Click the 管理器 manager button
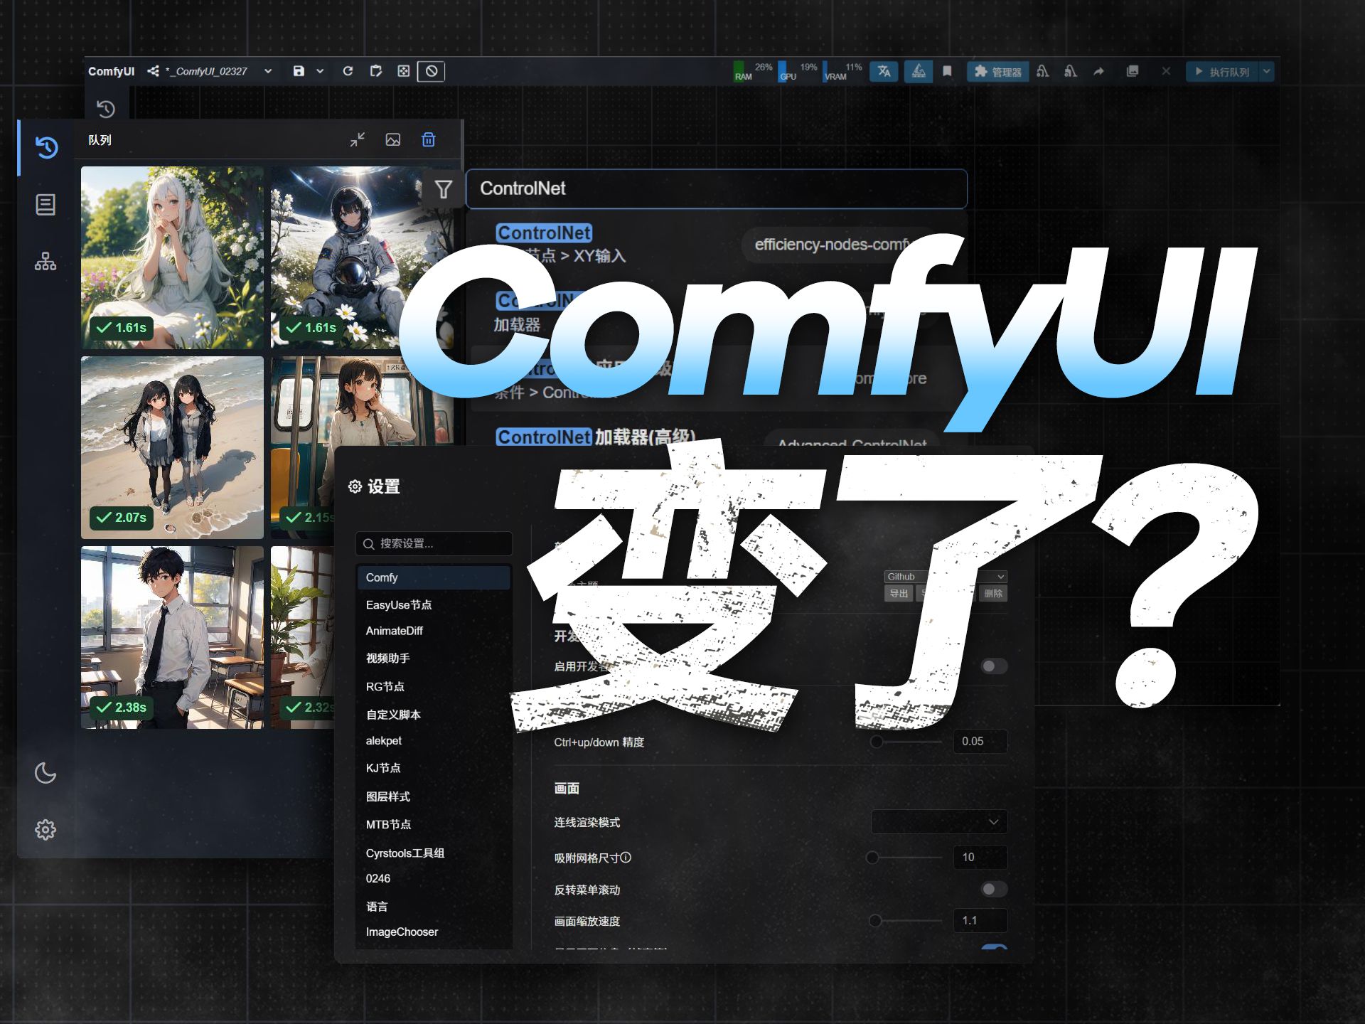The image size is (1365, 1024). tap(997, 71)
